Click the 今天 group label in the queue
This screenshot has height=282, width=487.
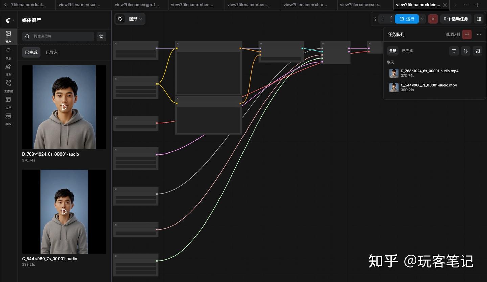click(390, 62)
